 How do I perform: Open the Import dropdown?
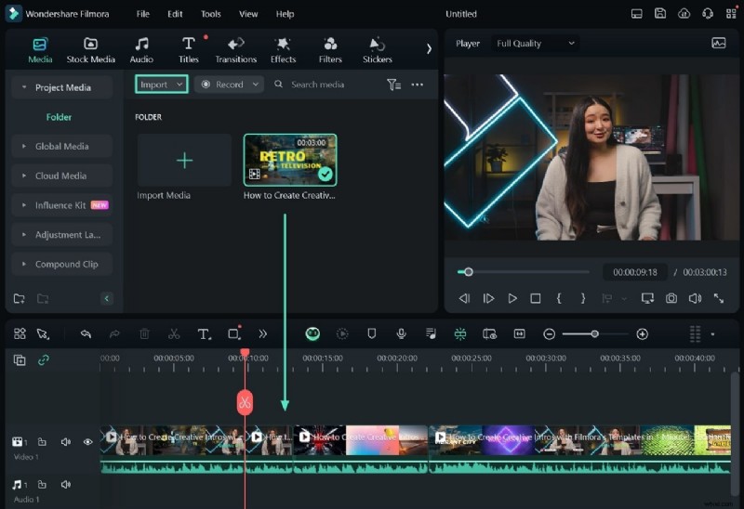pos(161,85)
